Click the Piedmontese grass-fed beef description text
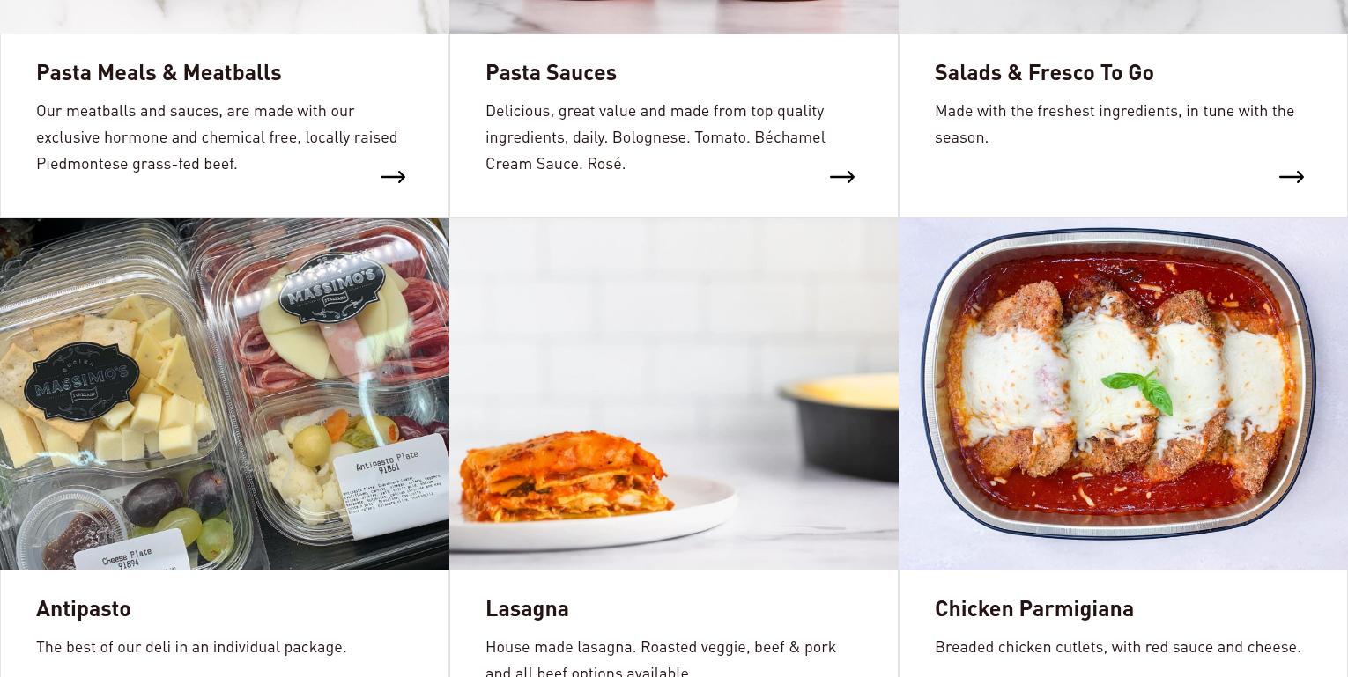Screen dimensions: 1348x677 tap(217, 136)
